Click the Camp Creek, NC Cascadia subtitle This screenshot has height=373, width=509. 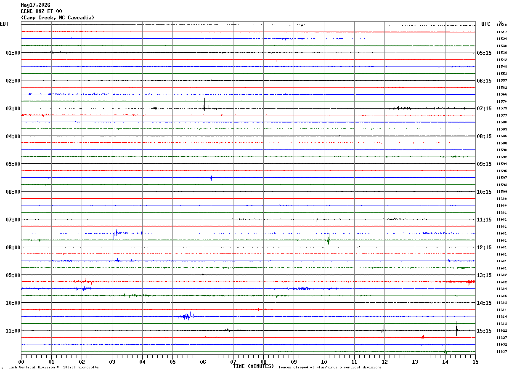pos(58,18)
